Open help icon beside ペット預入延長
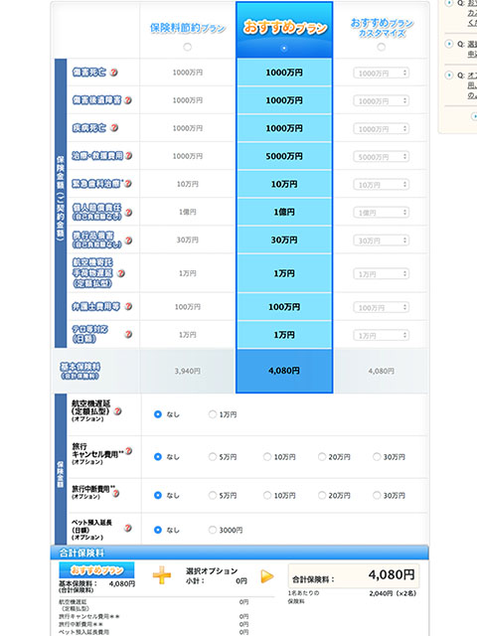The image size is (477, 636). coord(128,528)
